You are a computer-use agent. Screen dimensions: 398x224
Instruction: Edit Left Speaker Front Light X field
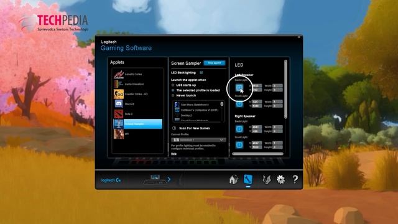coord(257,101)
